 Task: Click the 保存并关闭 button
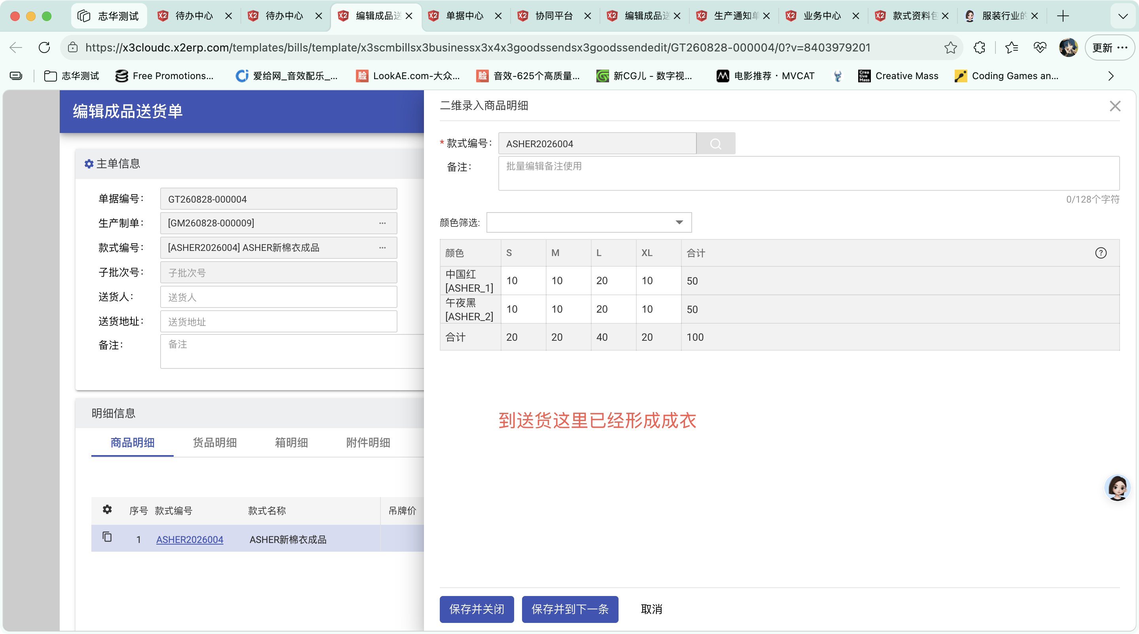(477, 609)
